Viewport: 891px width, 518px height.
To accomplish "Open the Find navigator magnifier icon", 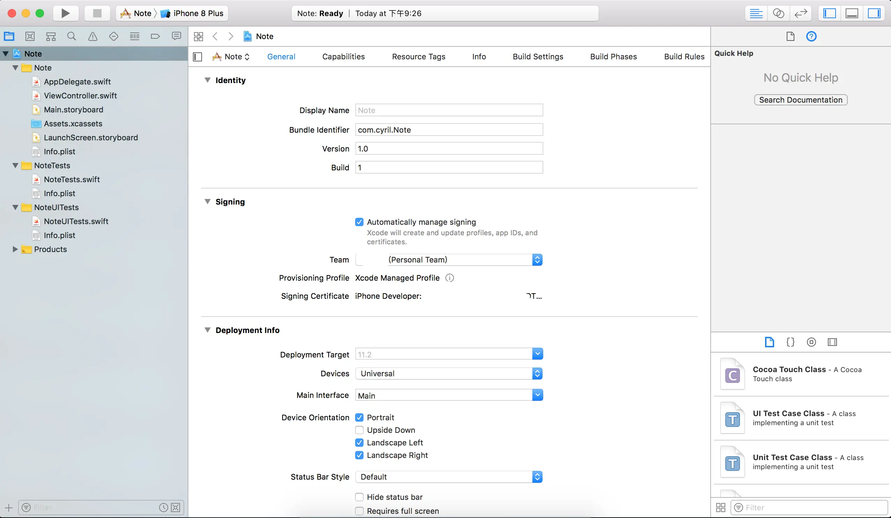I will pyautogui.click(x=72, y=36).
